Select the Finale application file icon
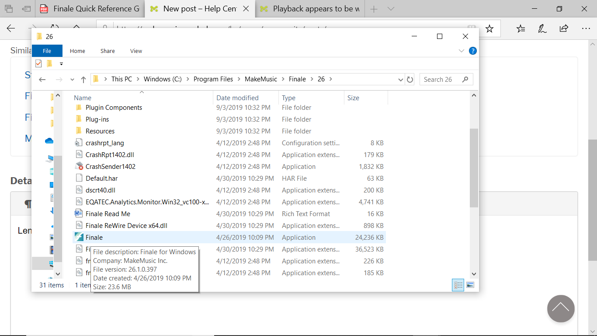597x336 pixels. coord(79,238)
